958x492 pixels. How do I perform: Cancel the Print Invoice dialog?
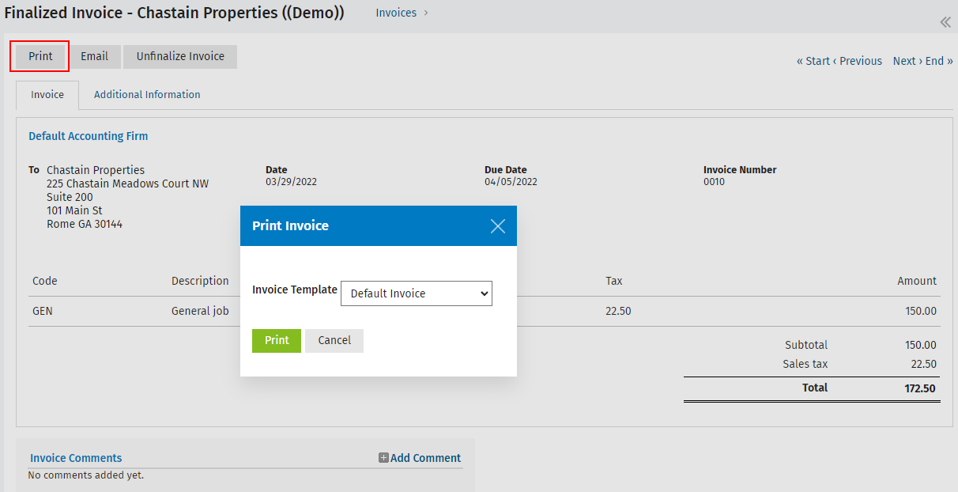click(334, 340)
